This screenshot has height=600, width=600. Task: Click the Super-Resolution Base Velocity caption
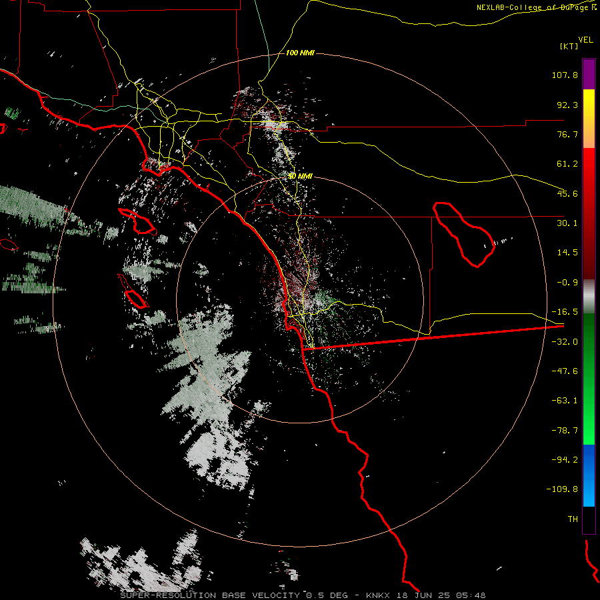coord(303,595)
